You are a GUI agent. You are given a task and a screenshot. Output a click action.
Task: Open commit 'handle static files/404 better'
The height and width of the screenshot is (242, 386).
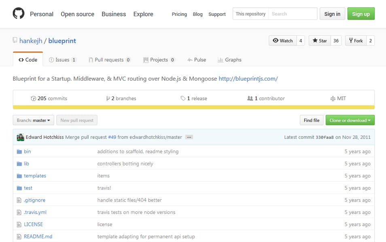(x=129, y=200)
